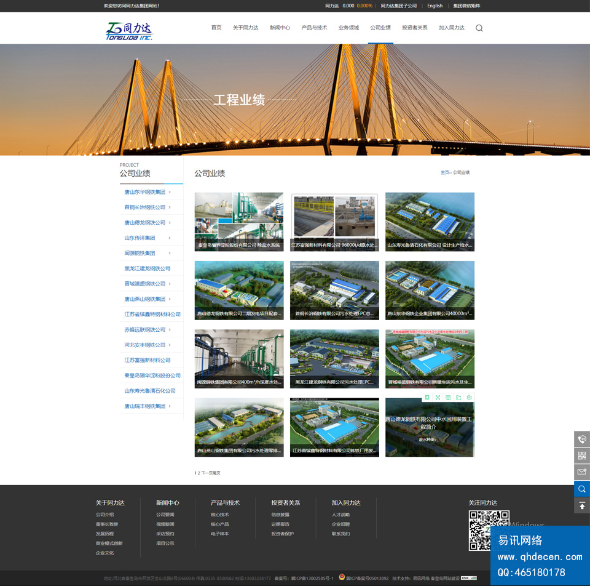Open 黑龙江建龙钢铁公司 in the sidebar list
This screenshot has width=590, height=586.
coord(147,269)
